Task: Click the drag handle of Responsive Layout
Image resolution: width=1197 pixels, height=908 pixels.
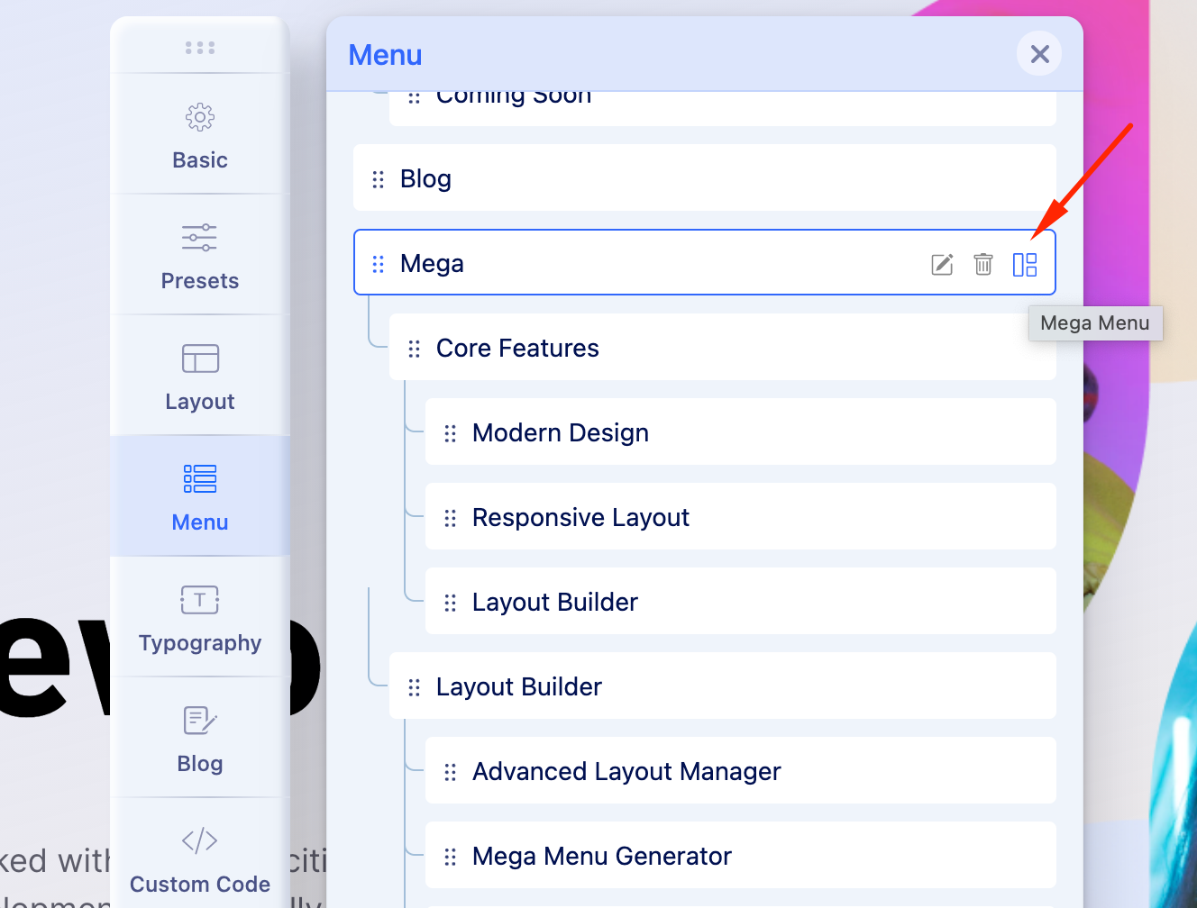Action: pyautogui.click(x=451, y=518)
